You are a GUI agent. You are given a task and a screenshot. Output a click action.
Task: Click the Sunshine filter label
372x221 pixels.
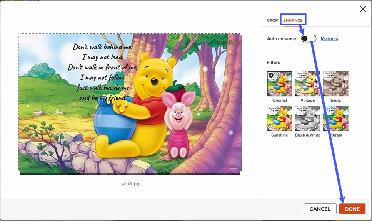pos(279,135)
